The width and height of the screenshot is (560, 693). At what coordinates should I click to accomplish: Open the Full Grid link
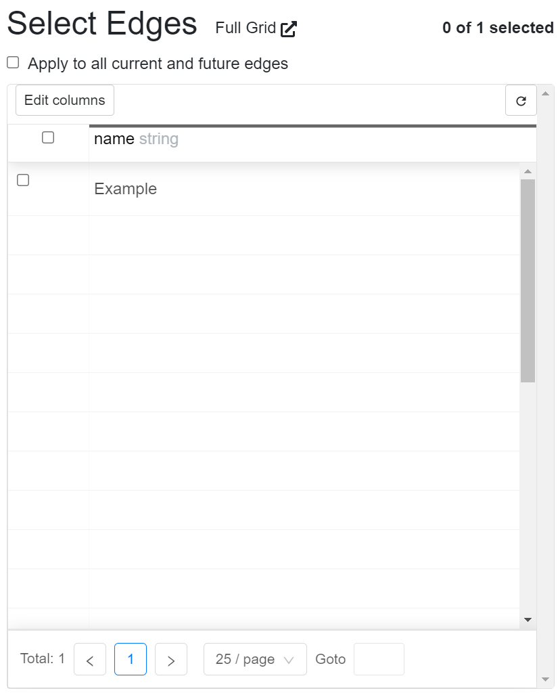click(x=246, y=28)
